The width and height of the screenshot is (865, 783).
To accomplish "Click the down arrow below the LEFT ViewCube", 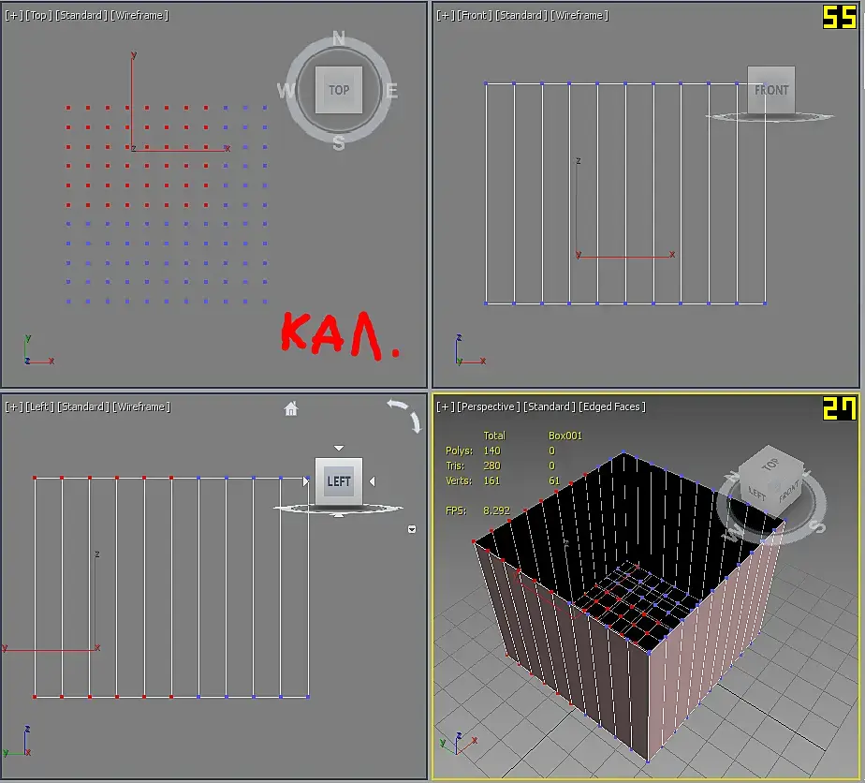I will tap(339, 515).
